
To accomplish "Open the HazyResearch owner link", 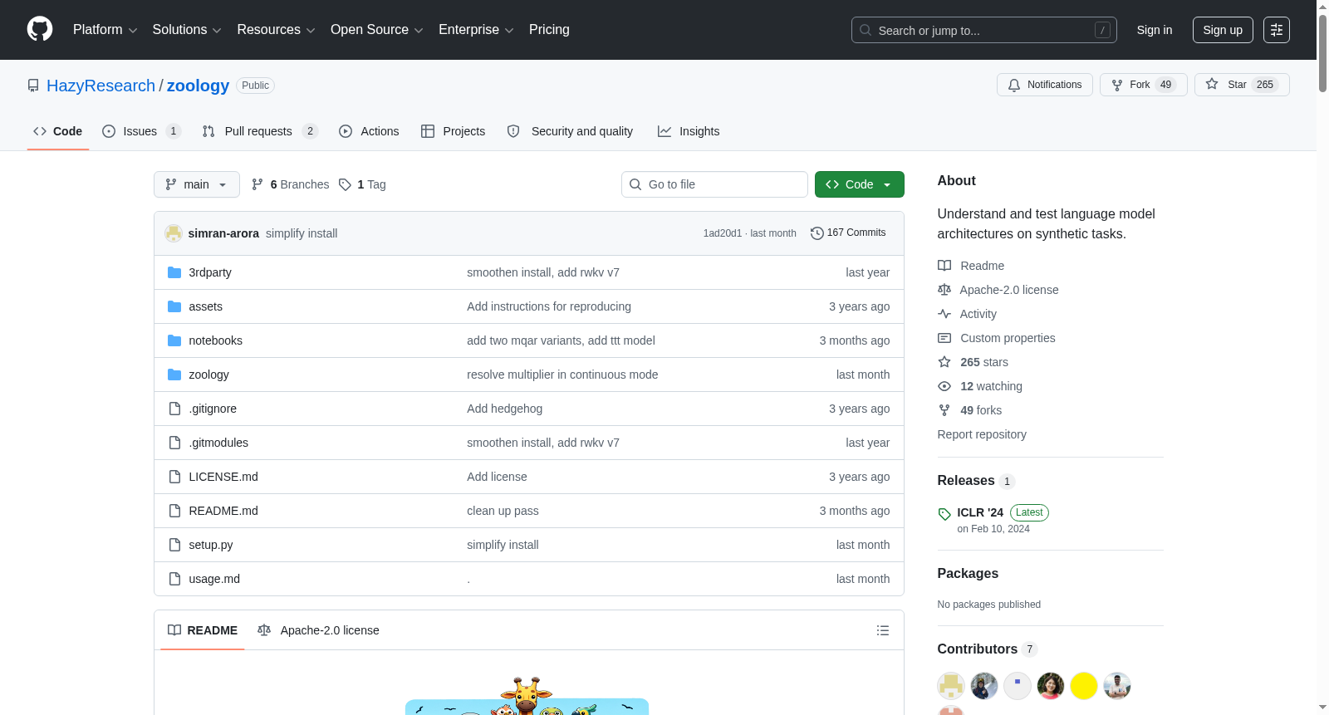I will click(101, 86).
